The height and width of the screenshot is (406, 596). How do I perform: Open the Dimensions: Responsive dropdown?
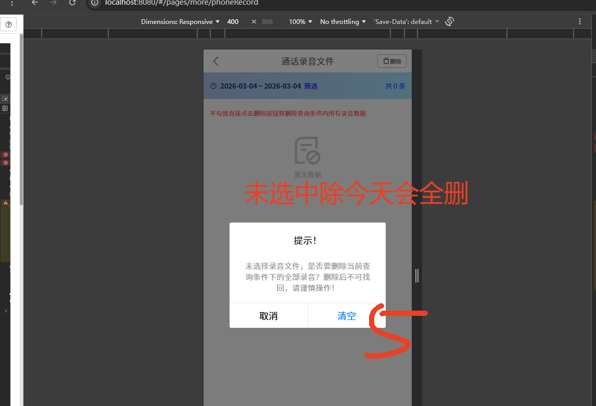[x=180, y=22]
